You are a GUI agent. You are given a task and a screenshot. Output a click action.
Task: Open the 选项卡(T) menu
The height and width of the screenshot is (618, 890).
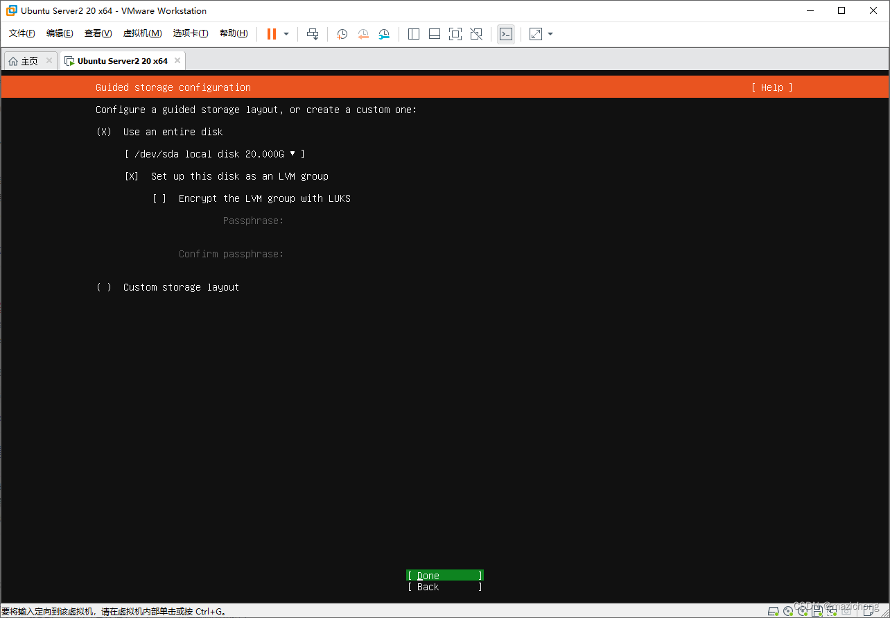point(191,33)
